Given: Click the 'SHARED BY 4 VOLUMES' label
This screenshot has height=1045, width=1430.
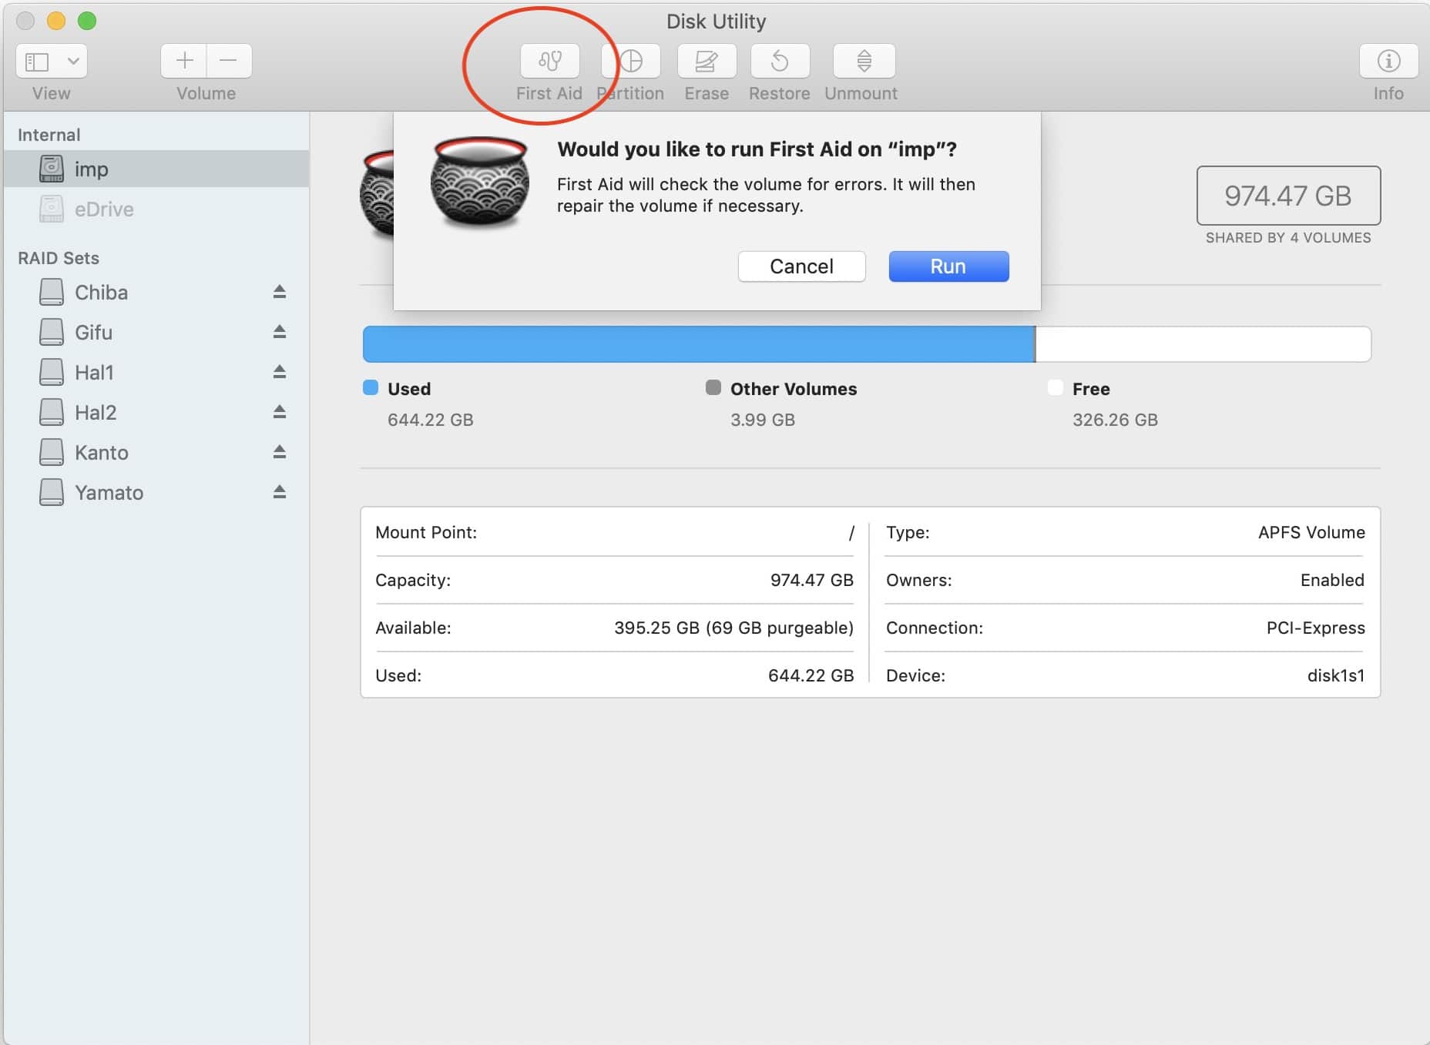Looking at the screenshot, I should pyautogui.click(x=1288, y=238).
